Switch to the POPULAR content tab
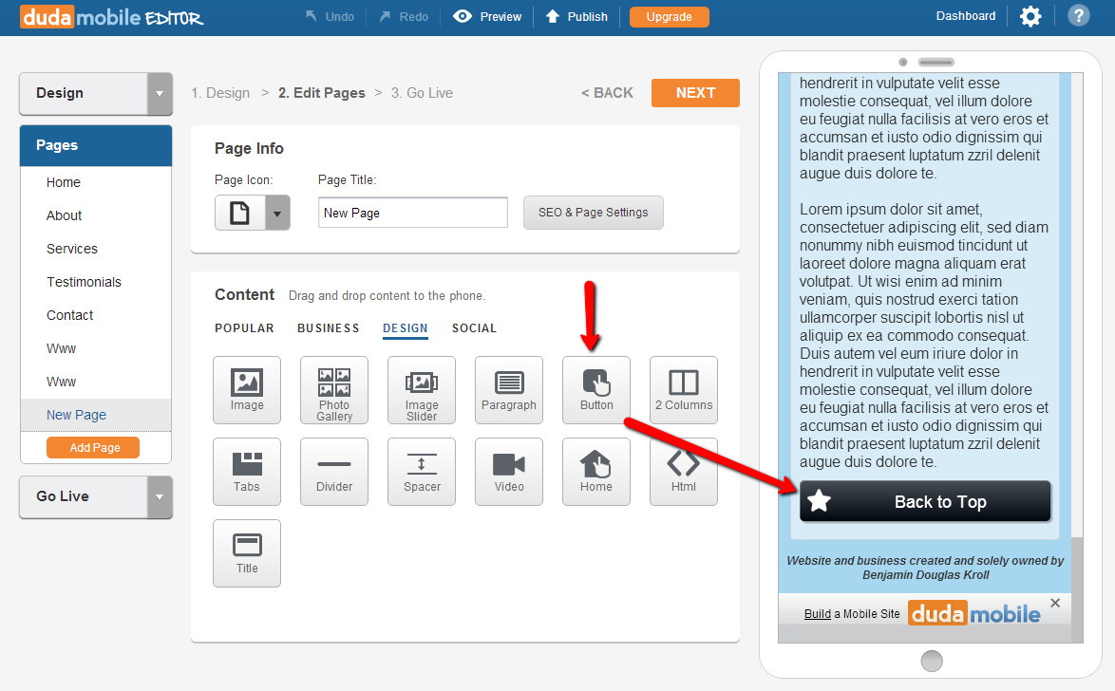The image size is (1115, 691). pyautogui.click(x=245, y=327)
